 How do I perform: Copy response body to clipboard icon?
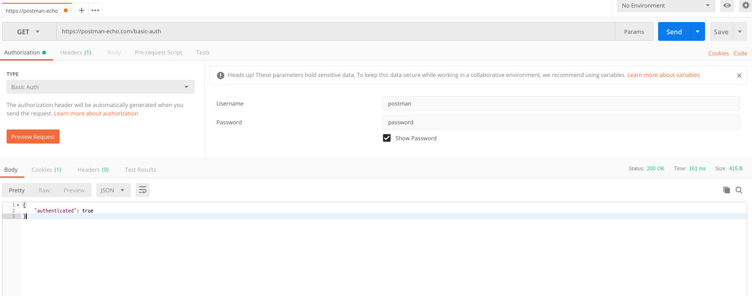[727, 190]
